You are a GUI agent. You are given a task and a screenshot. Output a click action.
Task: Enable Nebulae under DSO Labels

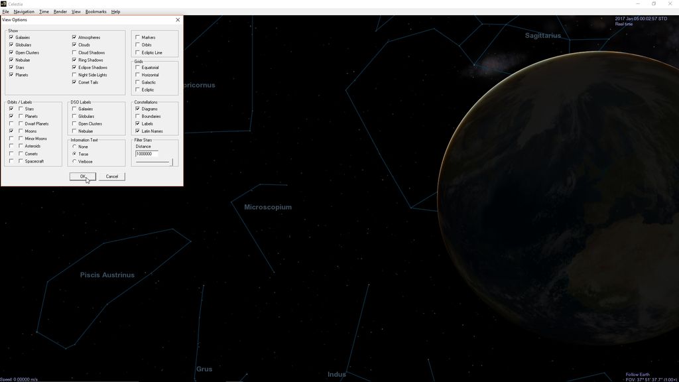(74, 131)
